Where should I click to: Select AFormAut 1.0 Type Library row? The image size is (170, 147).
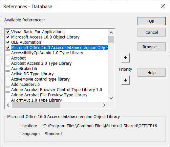click(36, 100)
